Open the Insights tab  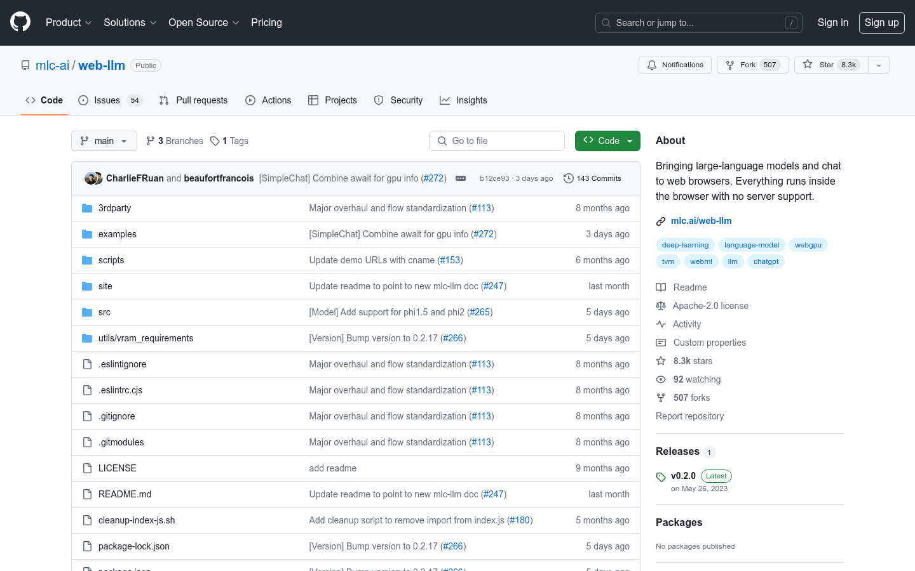pyautogui.click(x=463, y=100)
